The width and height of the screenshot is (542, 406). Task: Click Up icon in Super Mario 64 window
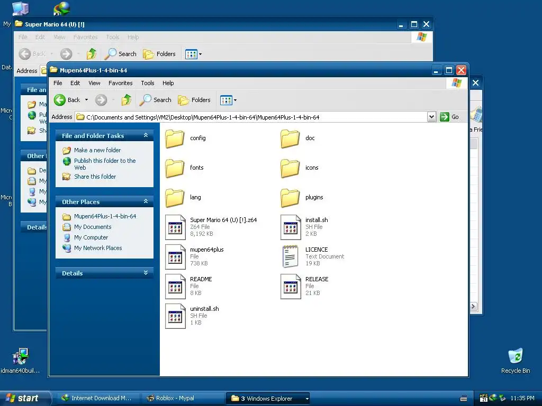[x=92, y=54]
